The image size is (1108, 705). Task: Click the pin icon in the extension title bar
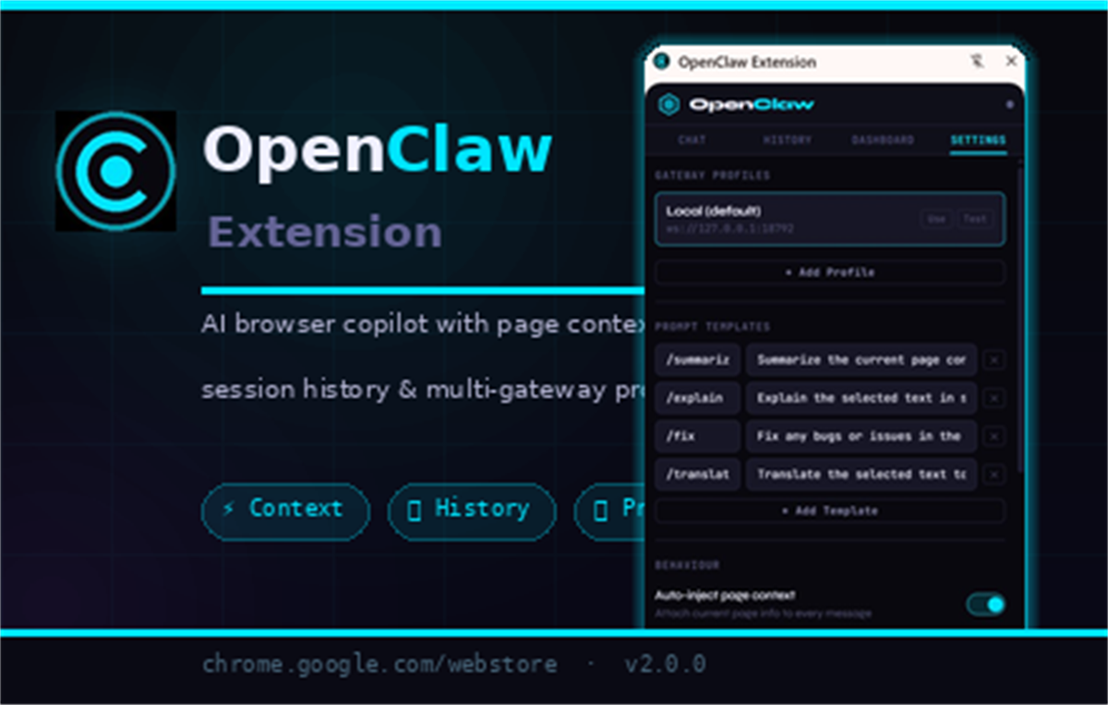tap(978, 61)
